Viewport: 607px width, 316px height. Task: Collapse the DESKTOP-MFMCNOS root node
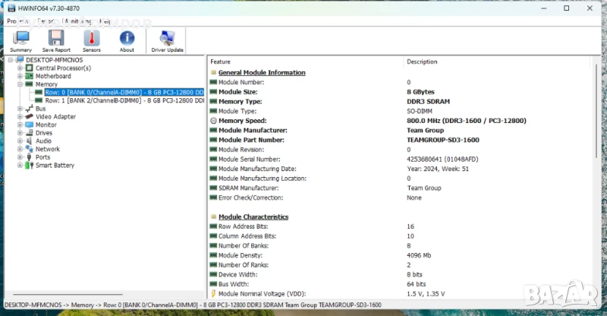point(11,60)
